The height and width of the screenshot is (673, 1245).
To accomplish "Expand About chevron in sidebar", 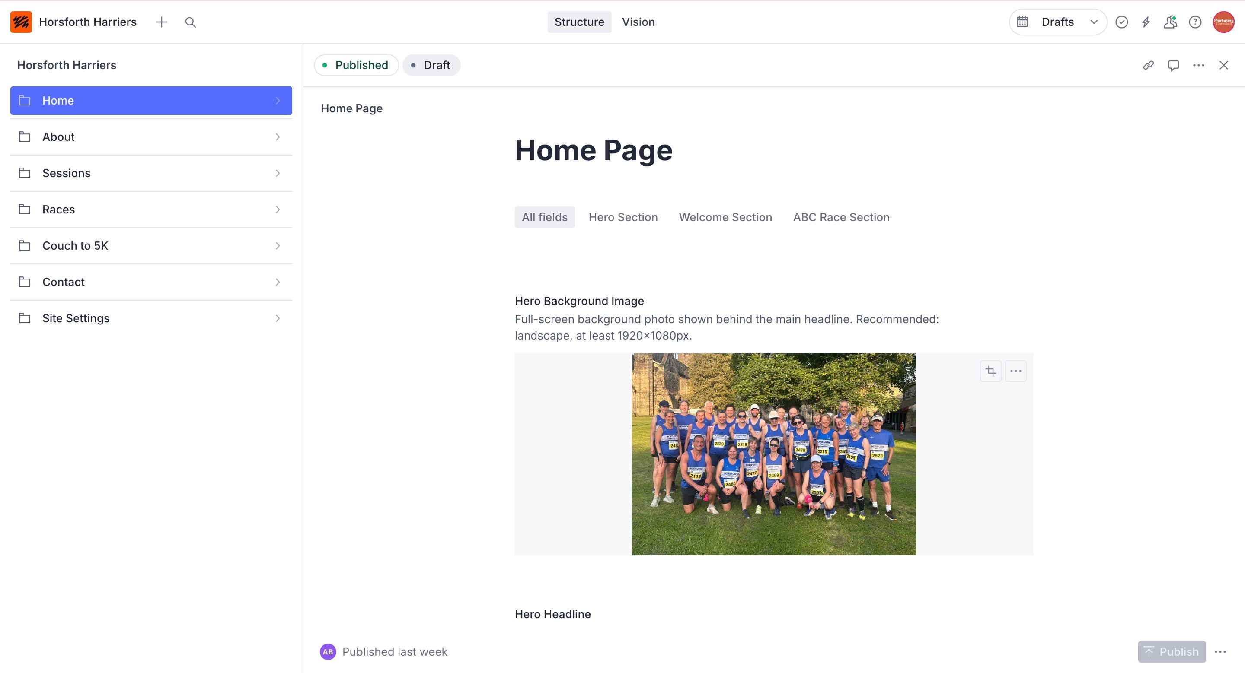I will pyautogui.click(x=278, y=137).
